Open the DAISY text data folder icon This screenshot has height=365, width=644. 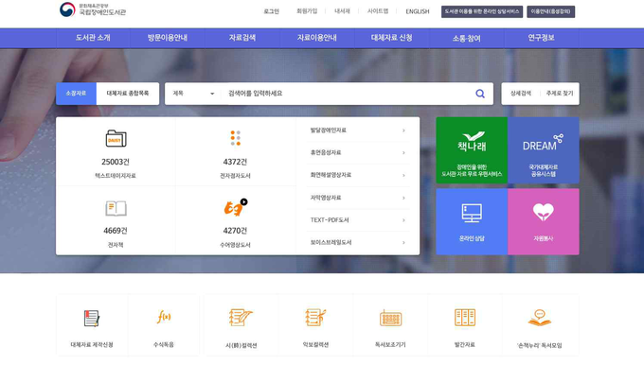pyautogui.click(x=116, y=139)
